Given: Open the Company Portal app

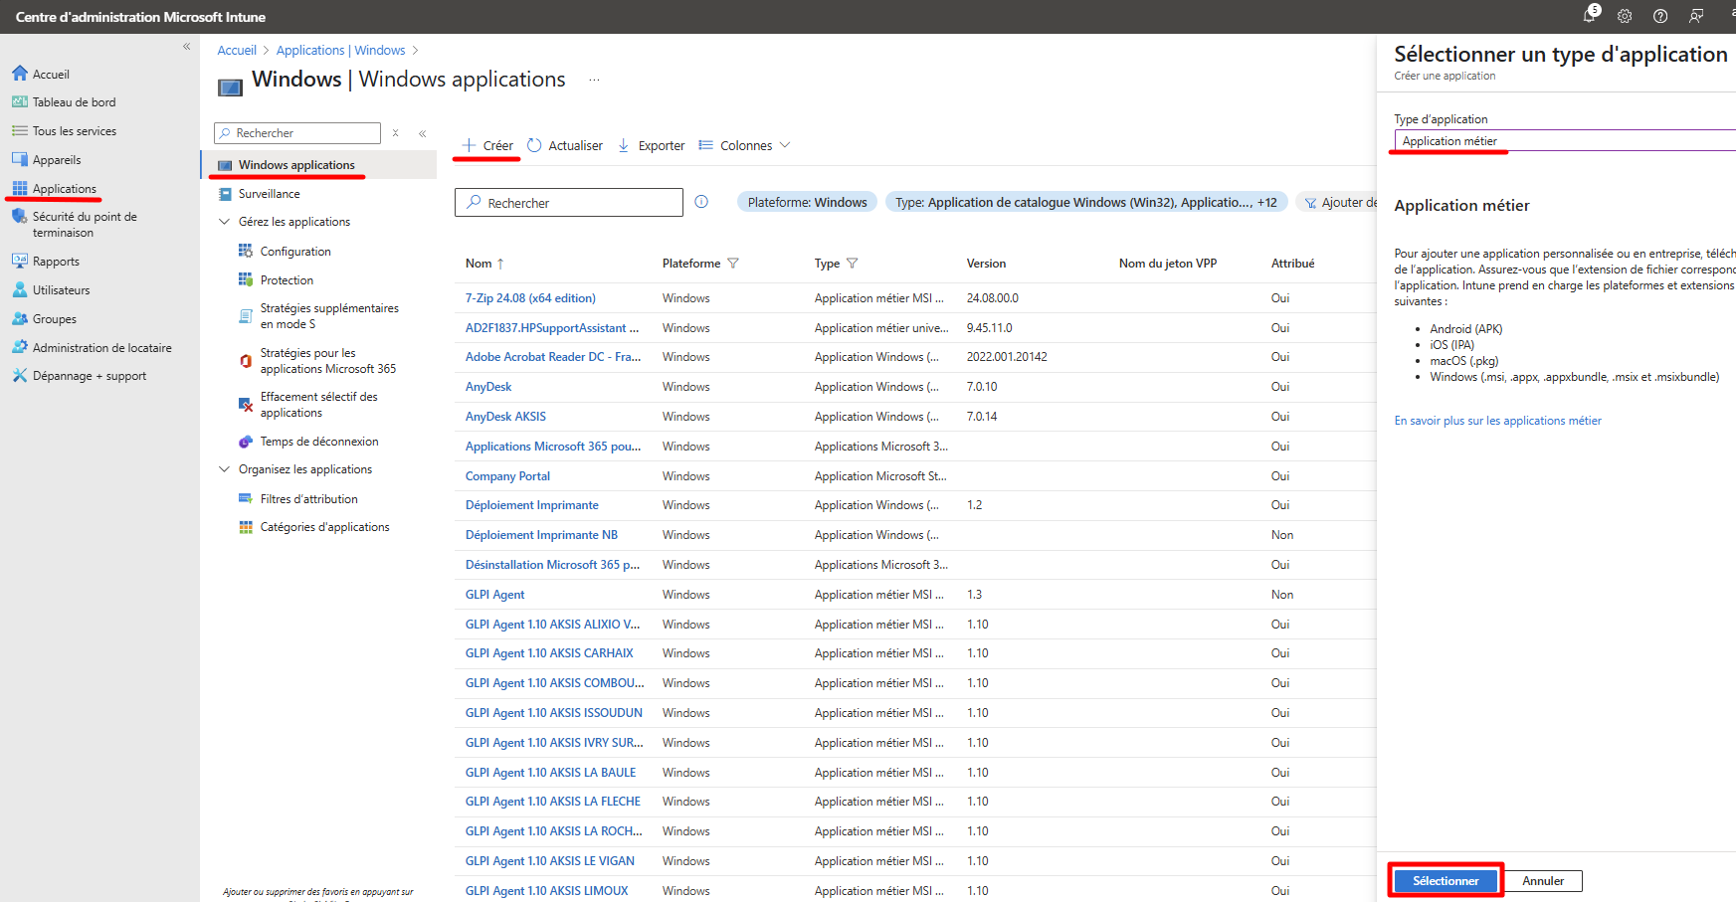Looking at the screenshot, I should pyautogui.click(x=507, y=476).
